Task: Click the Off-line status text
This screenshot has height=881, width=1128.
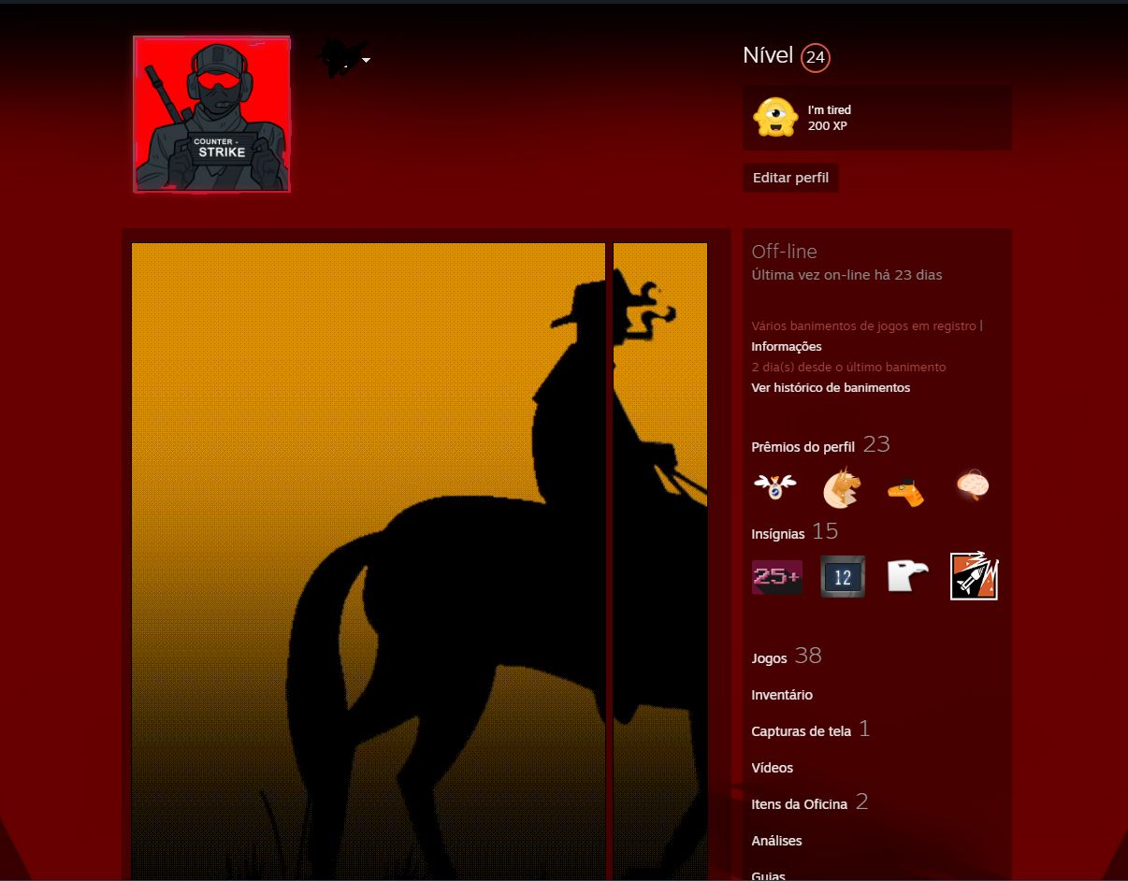Action: (784, 252)
